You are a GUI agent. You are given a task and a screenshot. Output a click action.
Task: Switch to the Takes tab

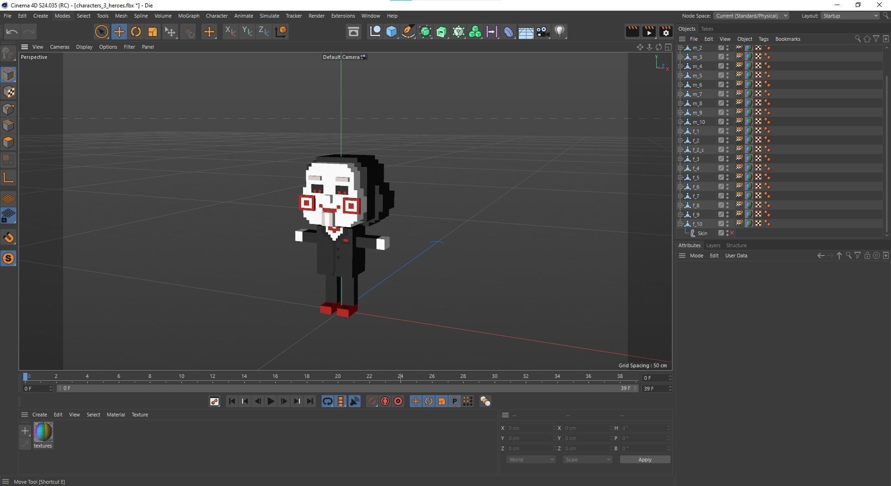point(707,29)
